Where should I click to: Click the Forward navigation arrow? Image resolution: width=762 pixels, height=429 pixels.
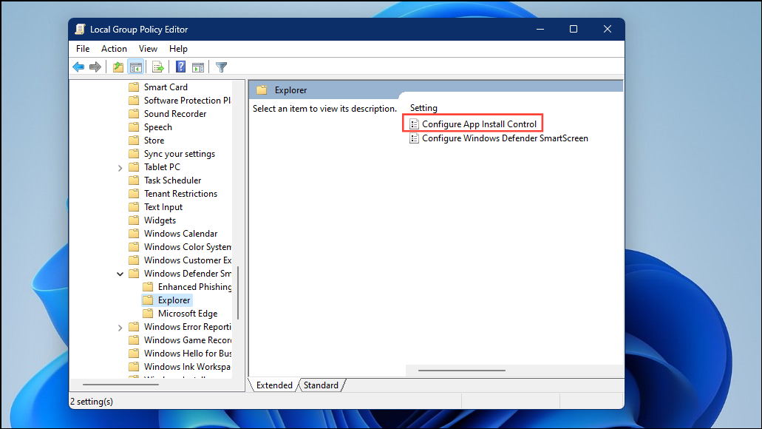[x=95, y=67]
